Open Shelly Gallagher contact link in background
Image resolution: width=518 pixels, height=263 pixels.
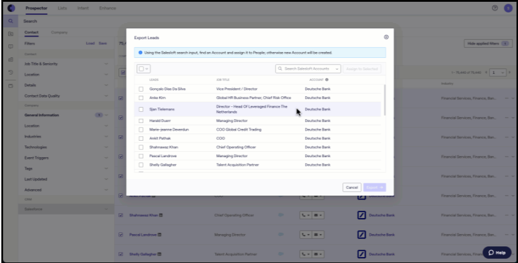pos(143,254)
